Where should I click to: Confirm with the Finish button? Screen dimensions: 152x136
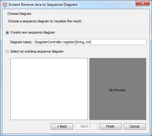(110, 126)
